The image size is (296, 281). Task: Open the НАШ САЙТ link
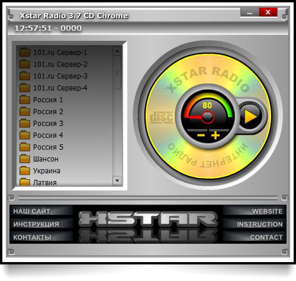(31, 211)
